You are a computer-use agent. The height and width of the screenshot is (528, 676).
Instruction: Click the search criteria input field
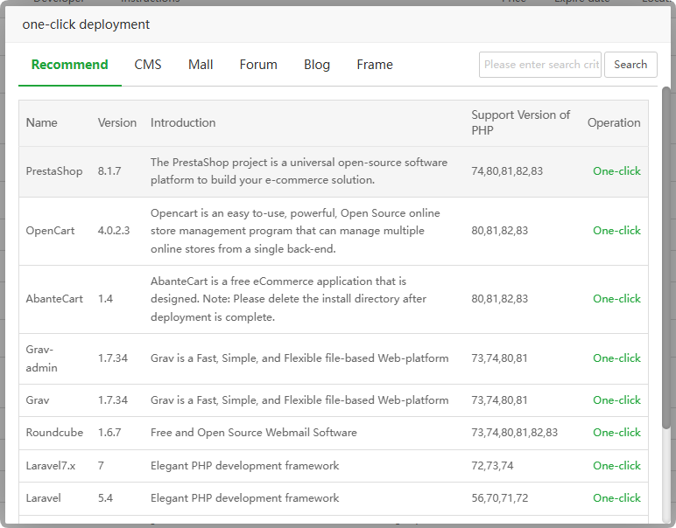pos(540,65)
